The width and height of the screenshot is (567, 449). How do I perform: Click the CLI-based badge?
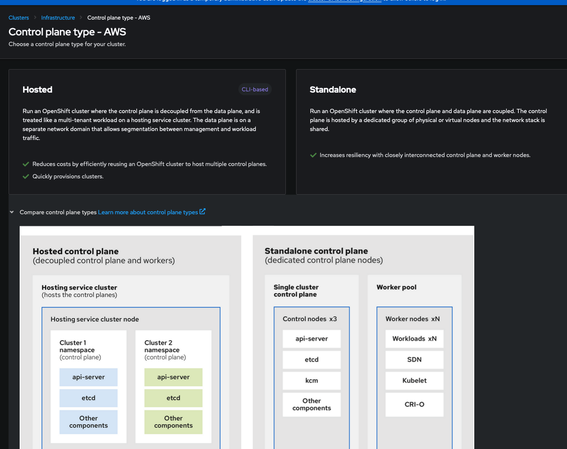255,90
